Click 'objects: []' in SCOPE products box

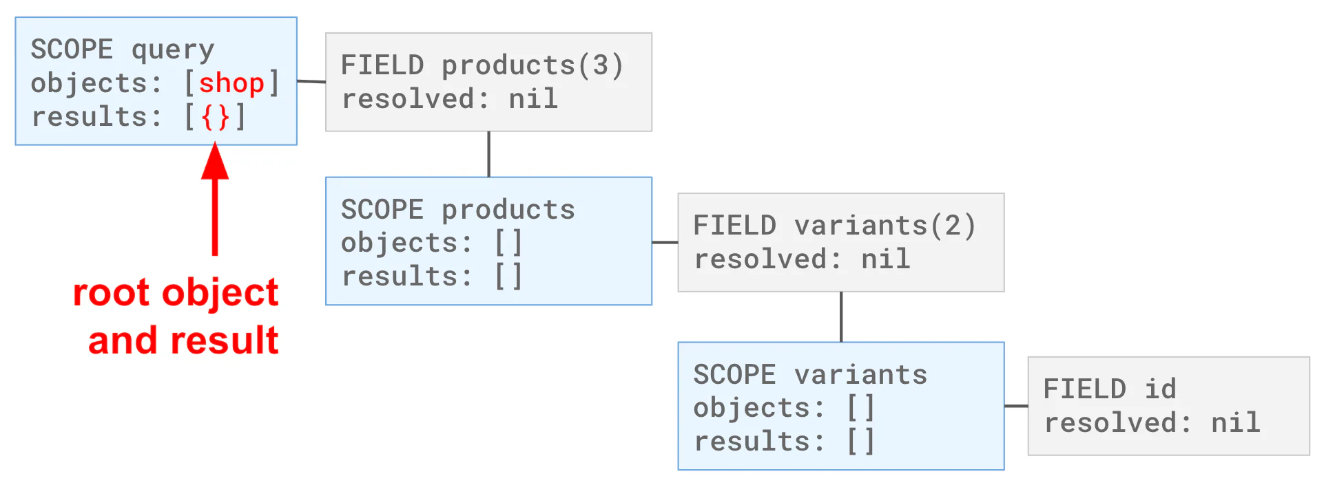433,243
